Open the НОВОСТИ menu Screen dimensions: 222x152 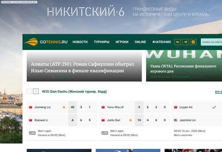point(80,42)
